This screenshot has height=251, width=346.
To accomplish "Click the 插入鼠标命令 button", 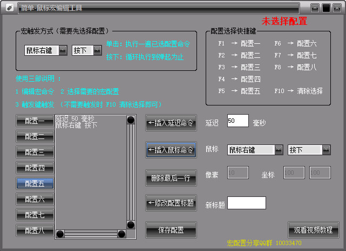I will [171, 150].
